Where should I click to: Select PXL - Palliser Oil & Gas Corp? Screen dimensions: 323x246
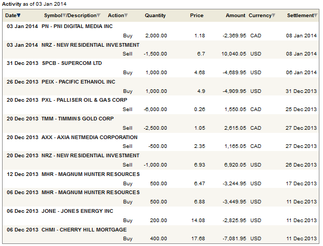tap(84, 100)
